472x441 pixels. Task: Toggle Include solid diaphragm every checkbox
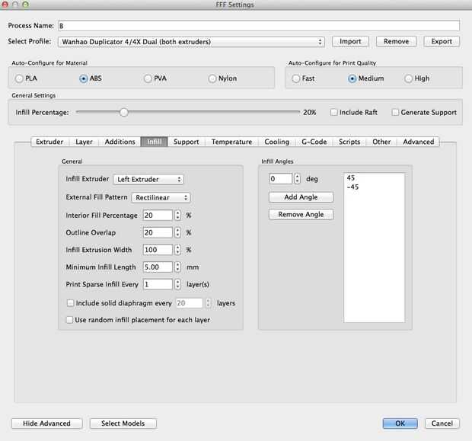tap(70, 303)
